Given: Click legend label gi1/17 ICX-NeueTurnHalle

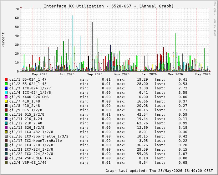Looking at the screenshot, I should [x=36, y=141].
